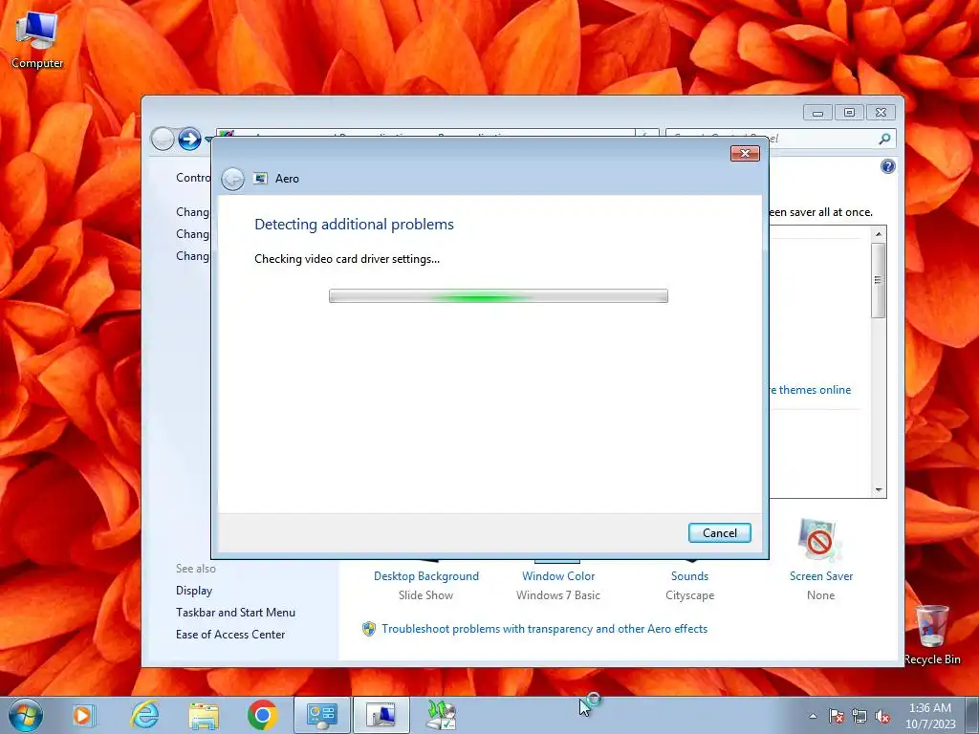Screen dimensions: 979x734
Task: Open network tray icon
Action: pos(859,716)
